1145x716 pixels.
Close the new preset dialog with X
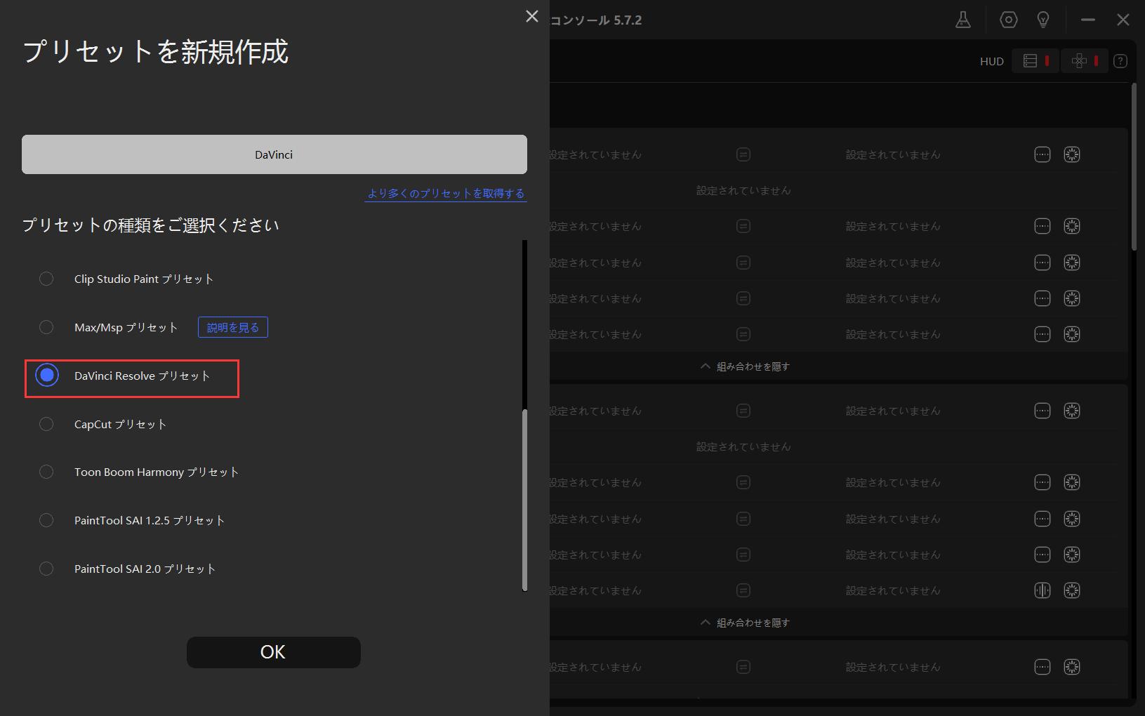[x=532, y=16]
